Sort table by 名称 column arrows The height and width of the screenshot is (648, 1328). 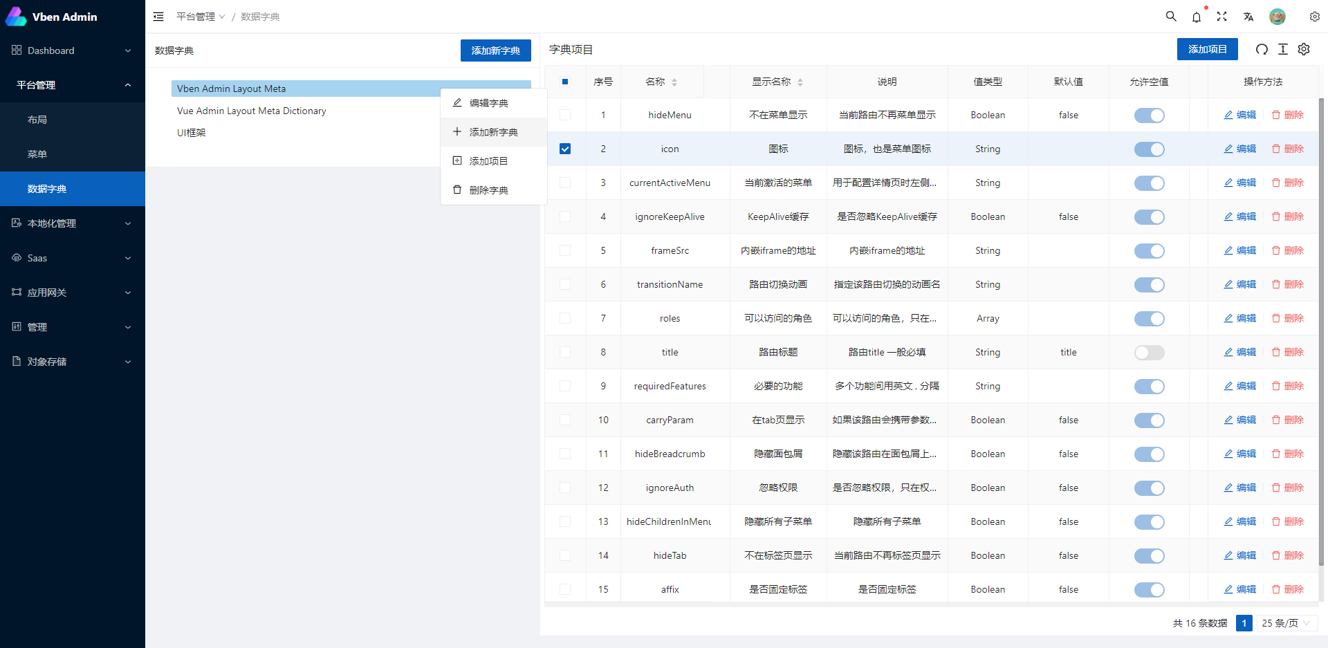pos(675,81)
